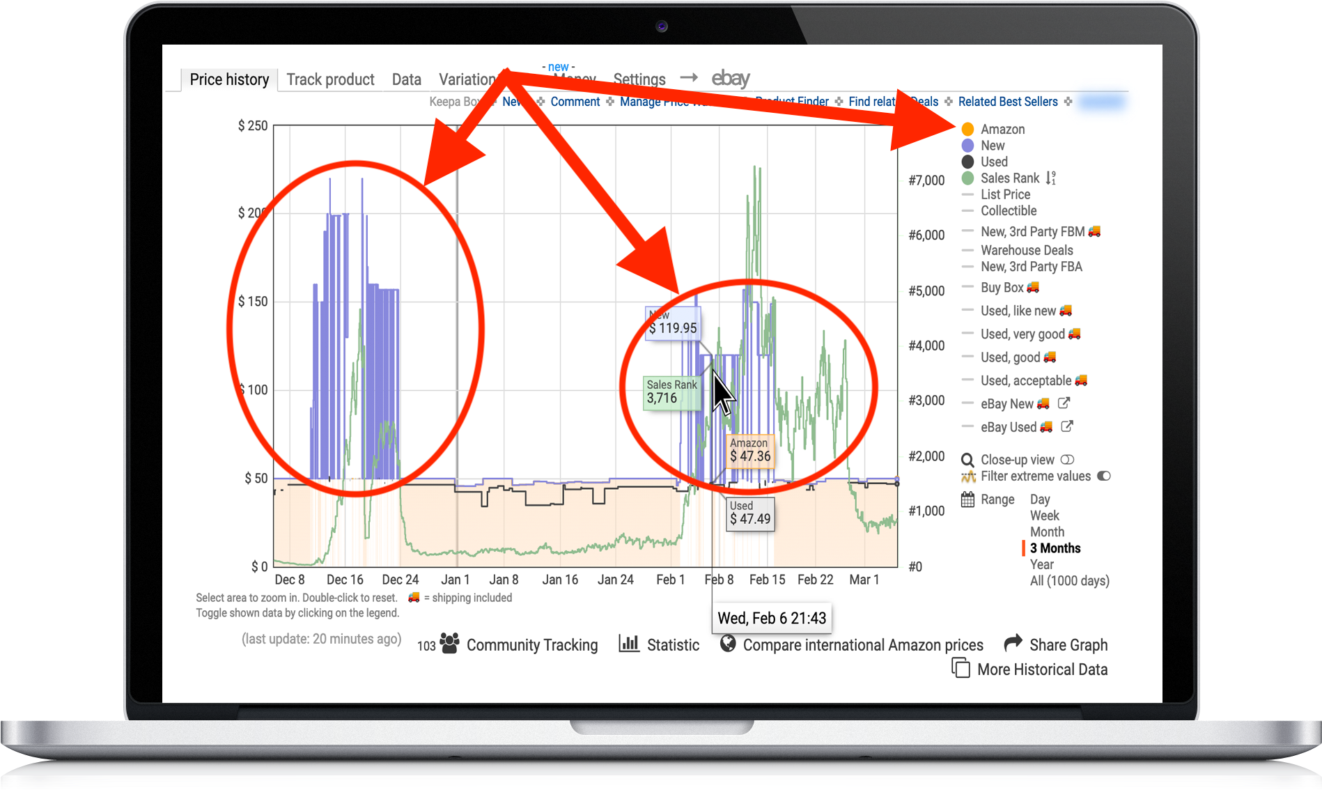Viewport: 1322px width, 790px height.
Task: Toggle the Sales Rank green legend dot
Action: pyautogui.click(x=967, y=178)
